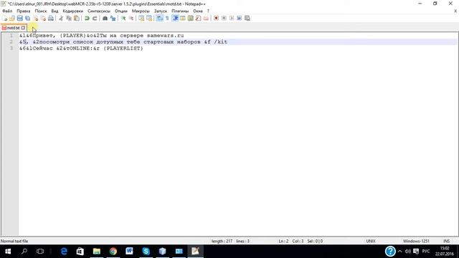Open the Синтаксисы menu

coord(99,11)
